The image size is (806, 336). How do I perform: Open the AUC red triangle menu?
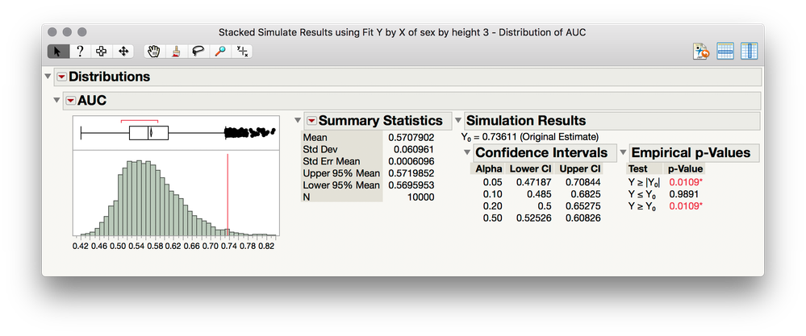(71, 101)
